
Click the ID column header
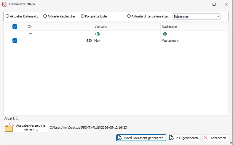point(60,27)
